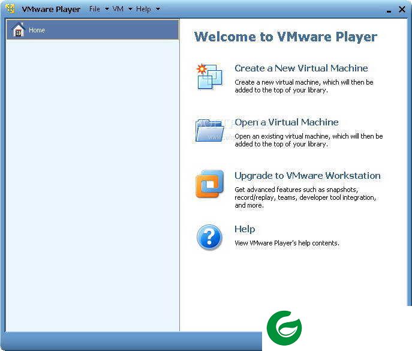Click the Create a New Virtual Machine icon
The width and height of the screenshot is (412, 351).
(209, 77)
